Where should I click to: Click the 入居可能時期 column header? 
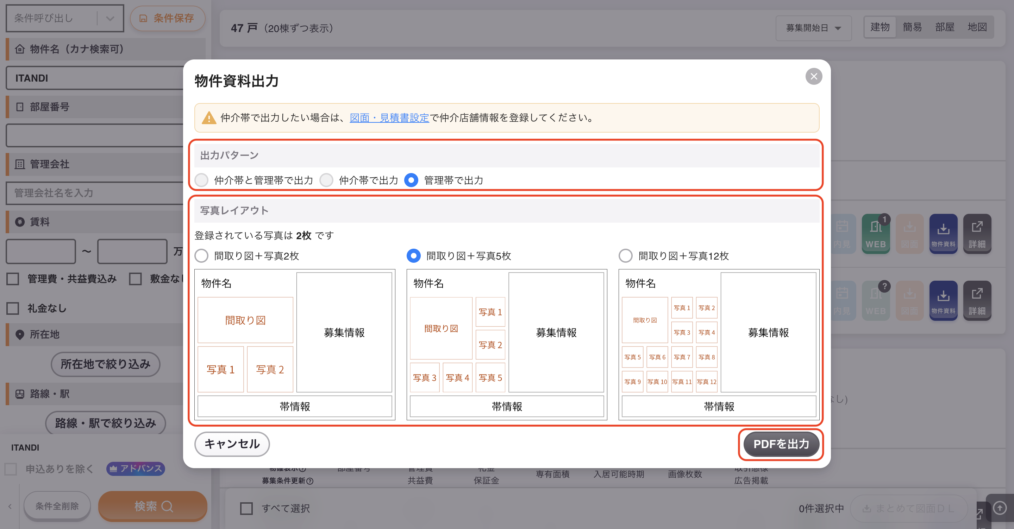point(619,474)
